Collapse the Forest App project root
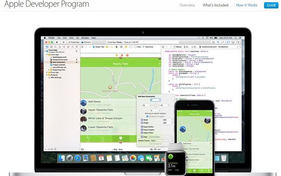281x176 pixels. tap(45, 51)
